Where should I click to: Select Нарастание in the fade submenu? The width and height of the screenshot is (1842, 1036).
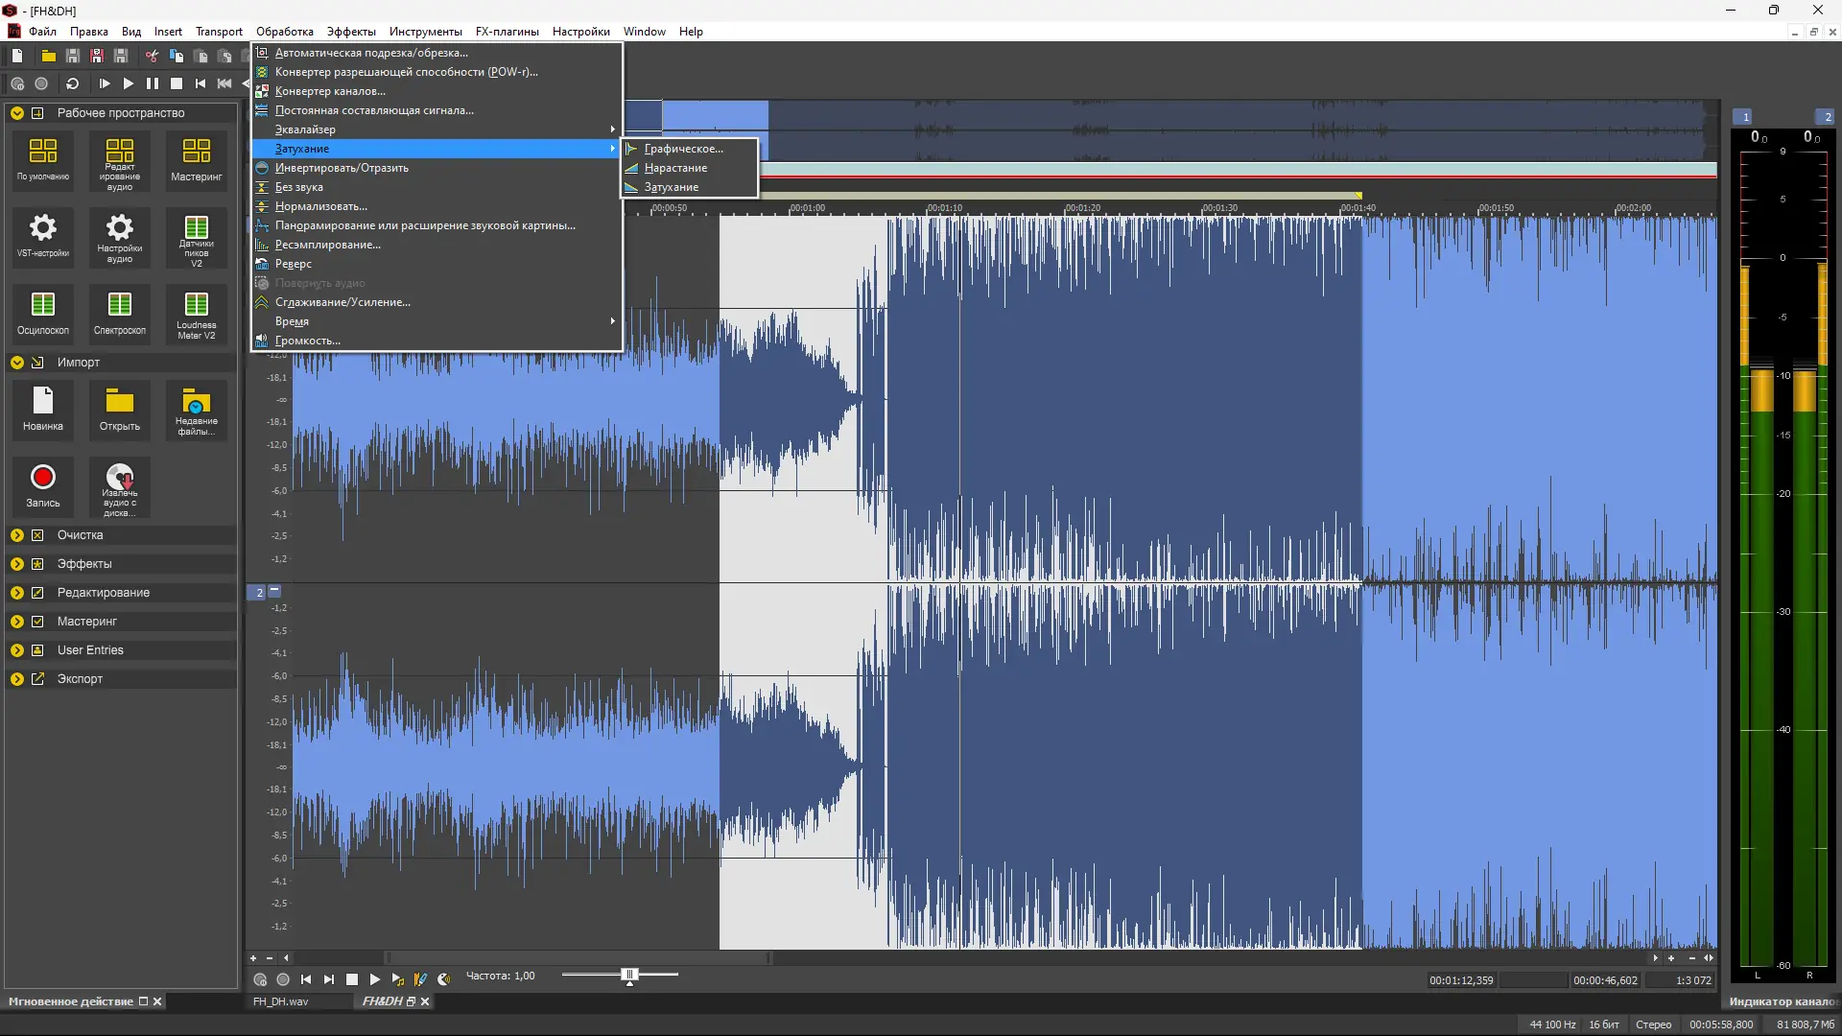pos(675,168)
